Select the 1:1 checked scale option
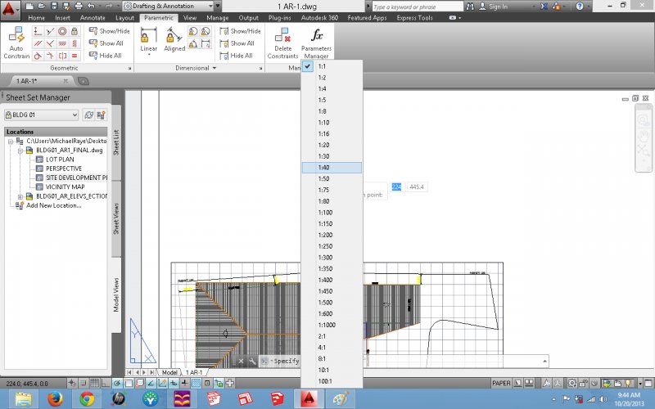This screenshot has height=409, width=655. [322, 65]
